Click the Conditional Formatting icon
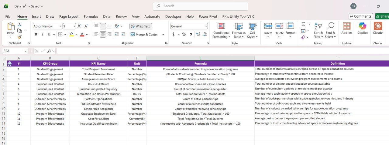 pyautogui.click(x=221, y=26)
